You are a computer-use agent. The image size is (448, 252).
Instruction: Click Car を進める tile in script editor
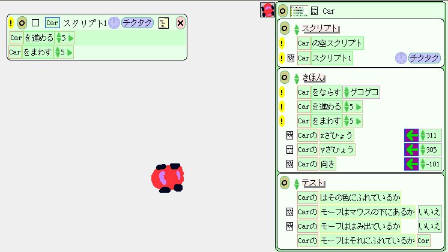(42, 38)
